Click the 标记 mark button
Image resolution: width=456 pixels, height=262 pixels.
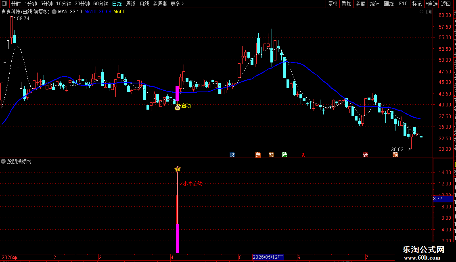(417, 4)
